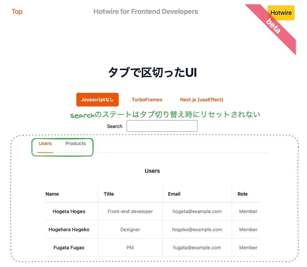Click the Search label text

[114, 126]
